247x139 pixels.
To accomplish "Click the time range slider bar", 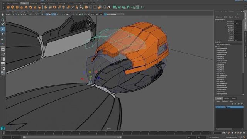I will click(72, 137).
